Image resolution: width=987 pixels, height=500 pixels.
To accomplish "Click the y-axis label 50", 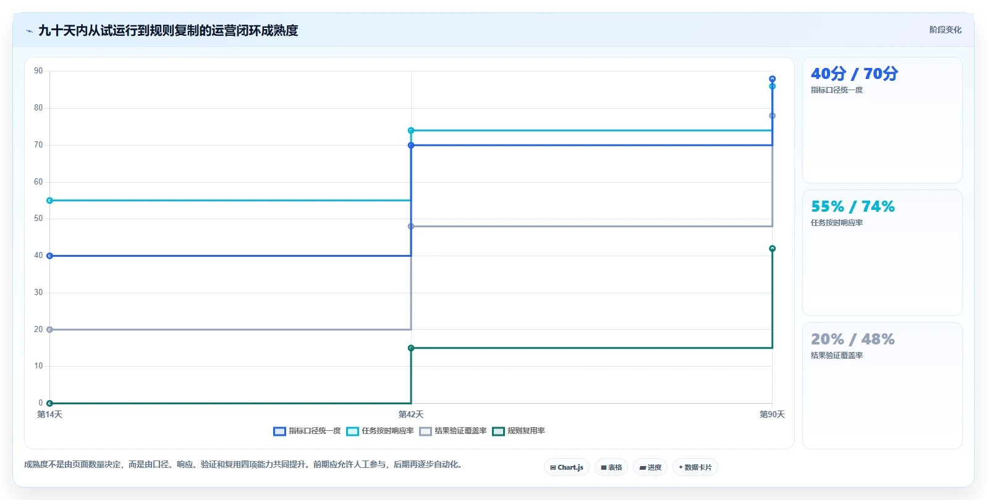I will click(x=38, y=219).
